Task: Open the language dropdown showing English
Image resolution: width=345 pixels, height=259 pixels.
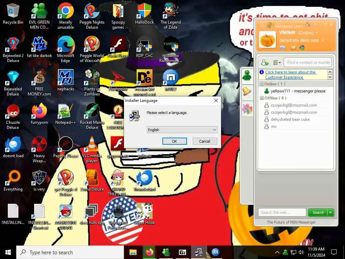Action: 182,130
